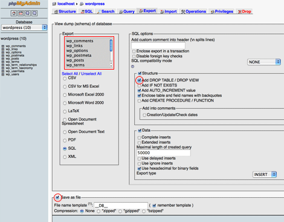Toggle the Save as file checkbox
This screenshot has width=284, height=222.
[x=57, y=197]
